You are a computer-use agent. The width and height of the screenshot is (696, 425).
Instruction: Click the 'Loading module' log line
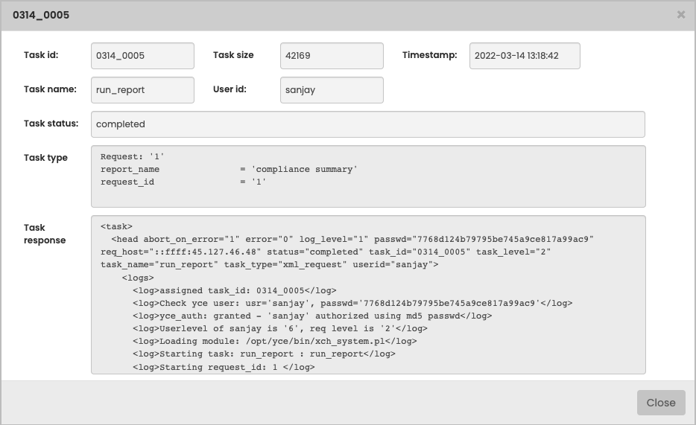(x=274, y=342)
